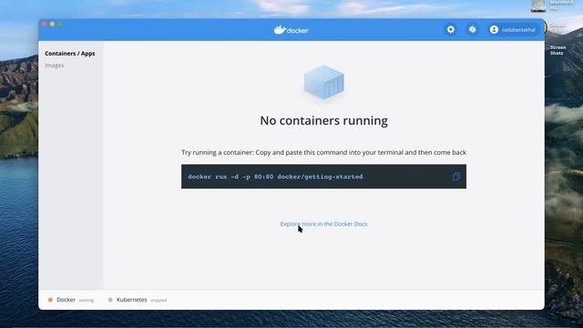Open Docker settings gear icon
583x328 pixels.
coord(451,29)
